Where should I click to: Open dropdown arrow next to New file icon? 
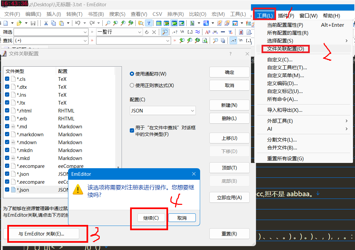click(x=12, y=23)
